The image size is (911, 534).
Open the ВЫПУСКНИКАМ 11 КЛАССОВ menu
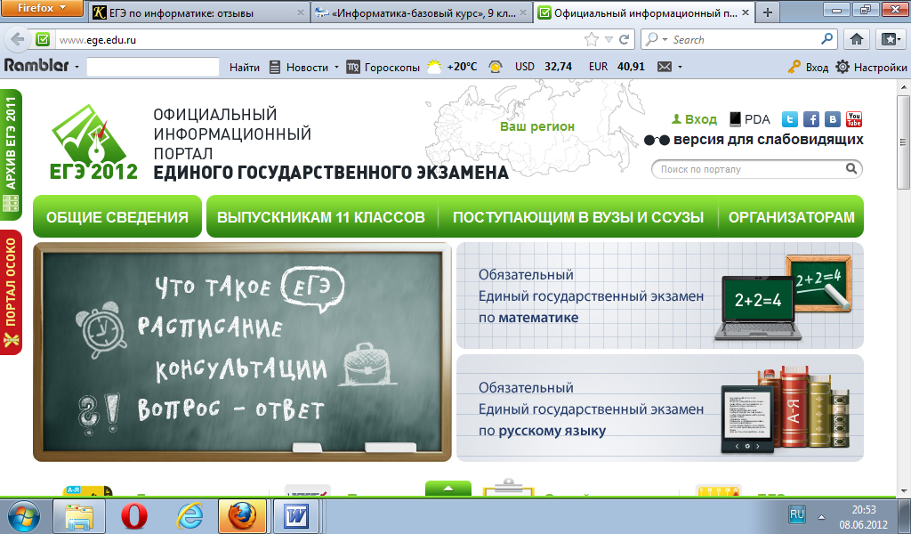tap(321, 217)
